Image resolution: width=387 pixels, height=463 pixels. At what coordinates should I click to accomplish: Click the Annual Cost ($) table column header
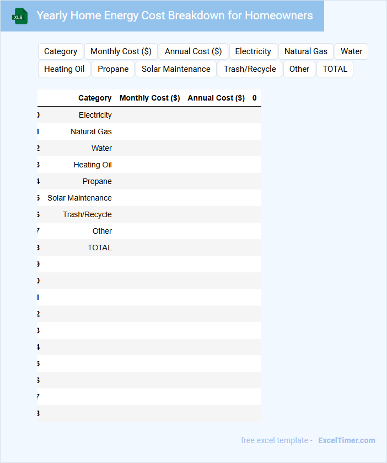[x=216, y=98]
